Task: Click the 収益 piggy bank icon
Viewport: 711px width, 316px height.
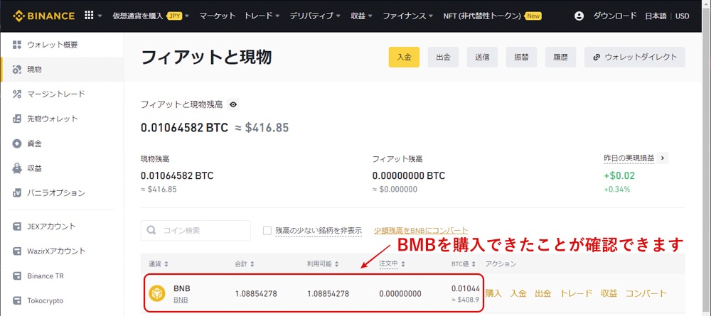Action: point(17,168)
